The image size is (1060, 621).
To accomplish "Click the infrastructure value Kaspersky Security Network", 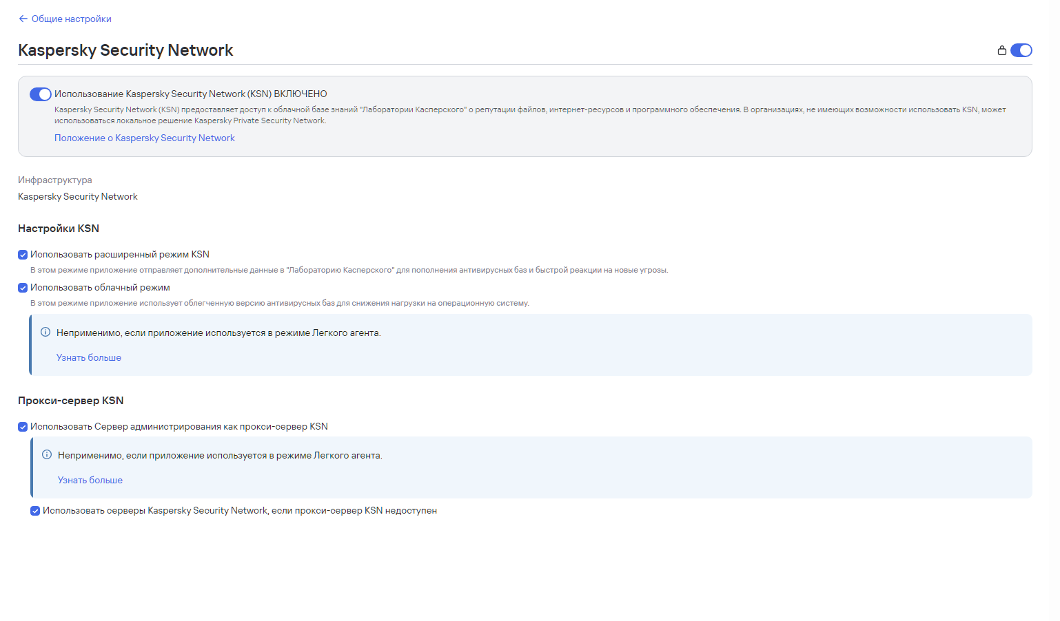I will pyautogui.click(x=78, y=197).
